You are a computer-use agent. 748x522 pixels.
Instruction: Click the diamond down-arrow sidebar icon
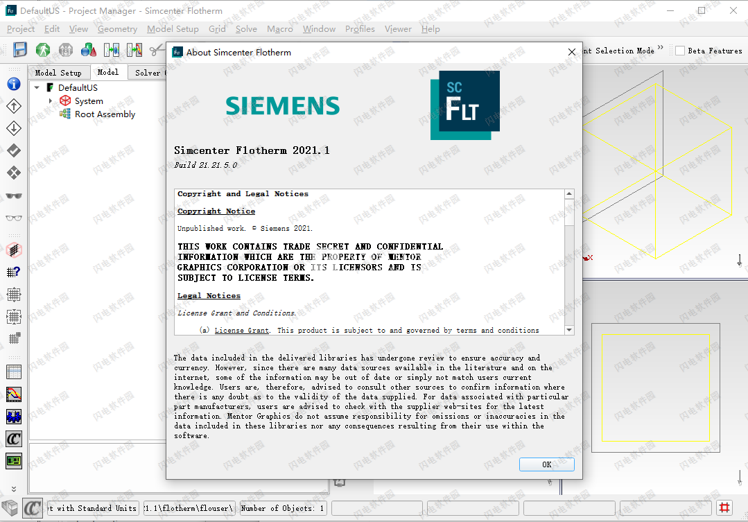click(x=14, y=128)
